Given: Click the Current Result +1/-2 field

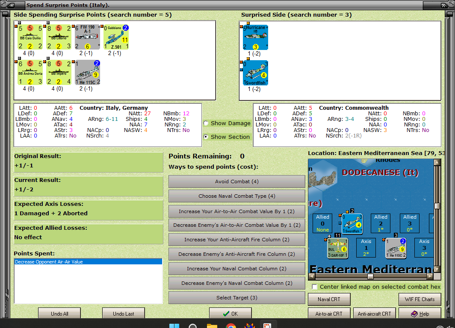Looking at the screenshot, I should 89,186.
